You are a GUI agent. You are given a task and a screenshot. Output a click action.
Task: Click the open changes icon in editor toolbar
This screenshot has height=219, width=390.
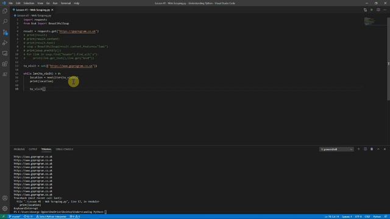pos(365,10)
